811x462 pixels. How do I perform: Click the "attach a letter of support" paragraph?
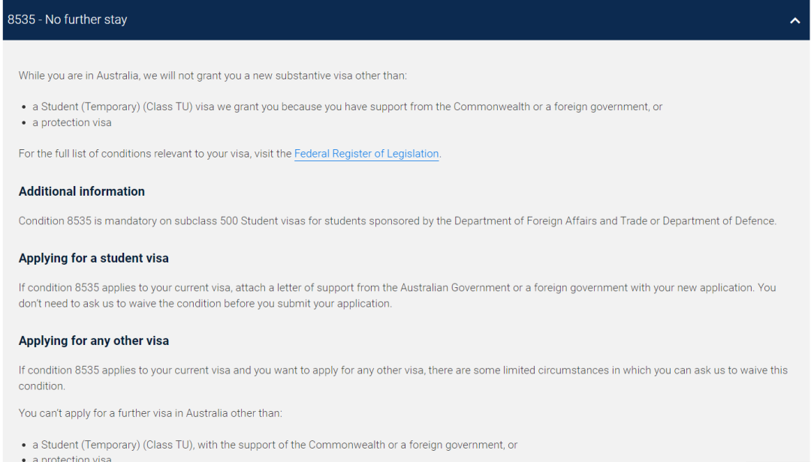[397, 295]
